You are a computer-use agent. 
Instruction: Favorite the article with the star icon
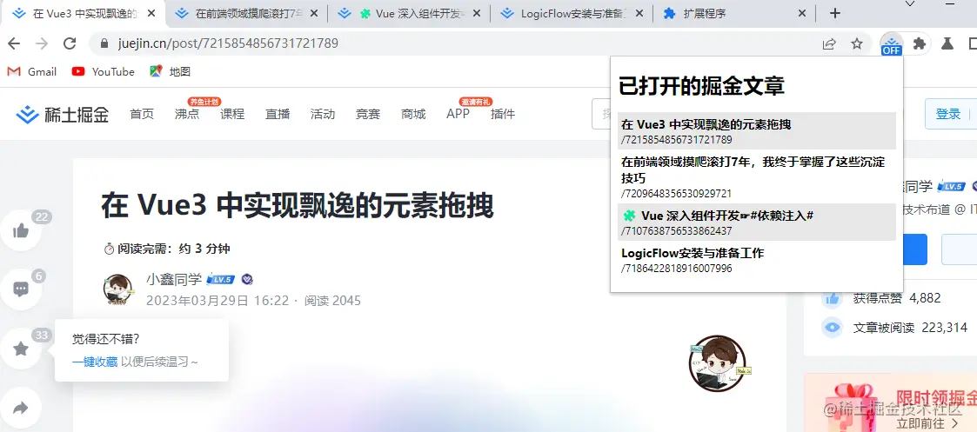[21, 349]
